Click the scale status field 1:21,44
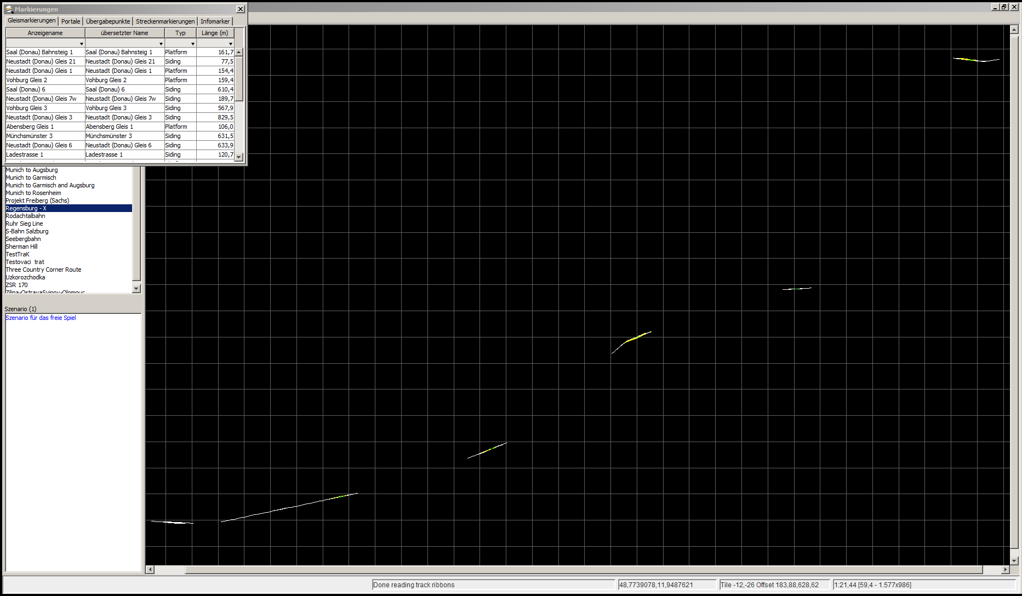This screenshot has width=1022, height=596. 924,584
